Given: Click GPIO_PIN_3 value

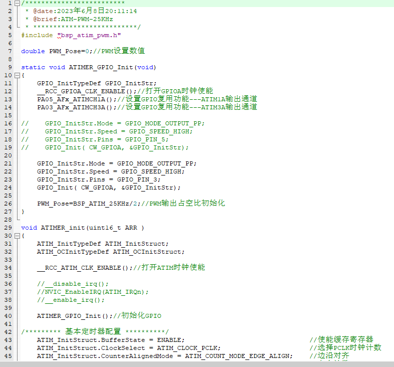Looking at the screenshot, I should [137, 179].
